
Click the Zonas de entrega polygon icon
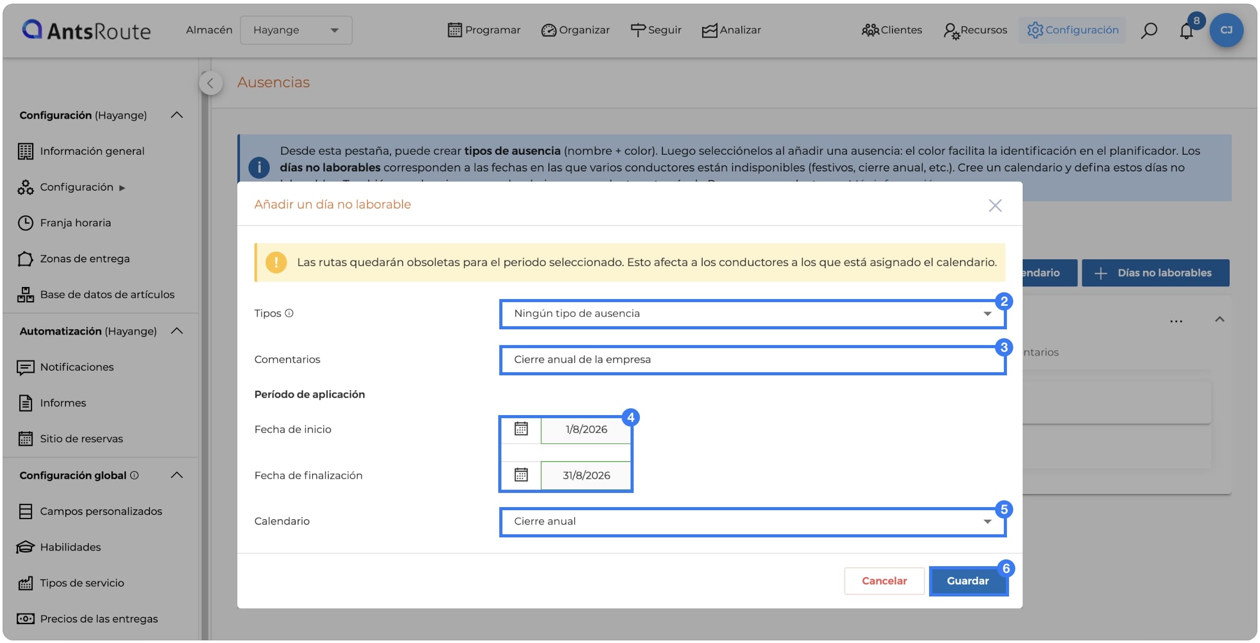tap(25, 259)
